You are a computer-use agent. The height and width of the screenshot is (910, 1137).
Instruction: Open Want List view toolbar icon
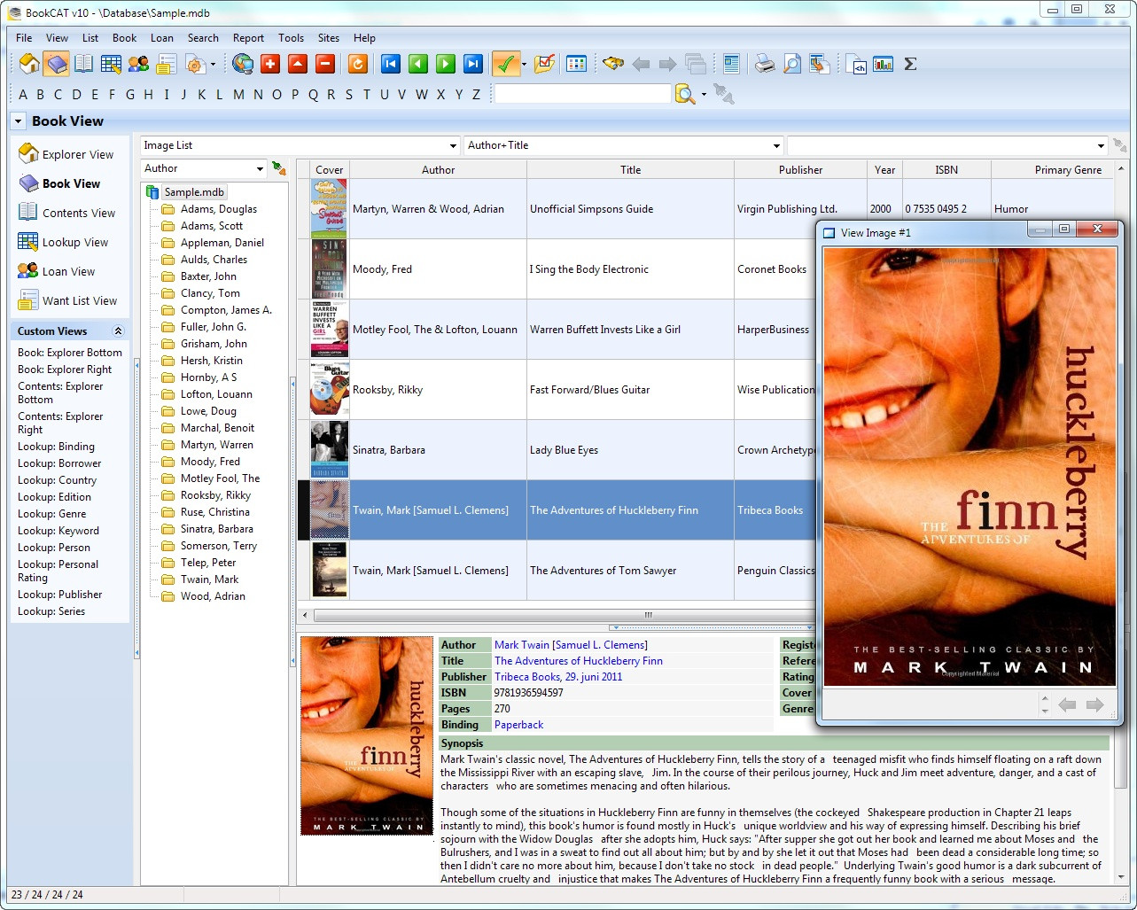pyautogui.click(x=166, y=64)
